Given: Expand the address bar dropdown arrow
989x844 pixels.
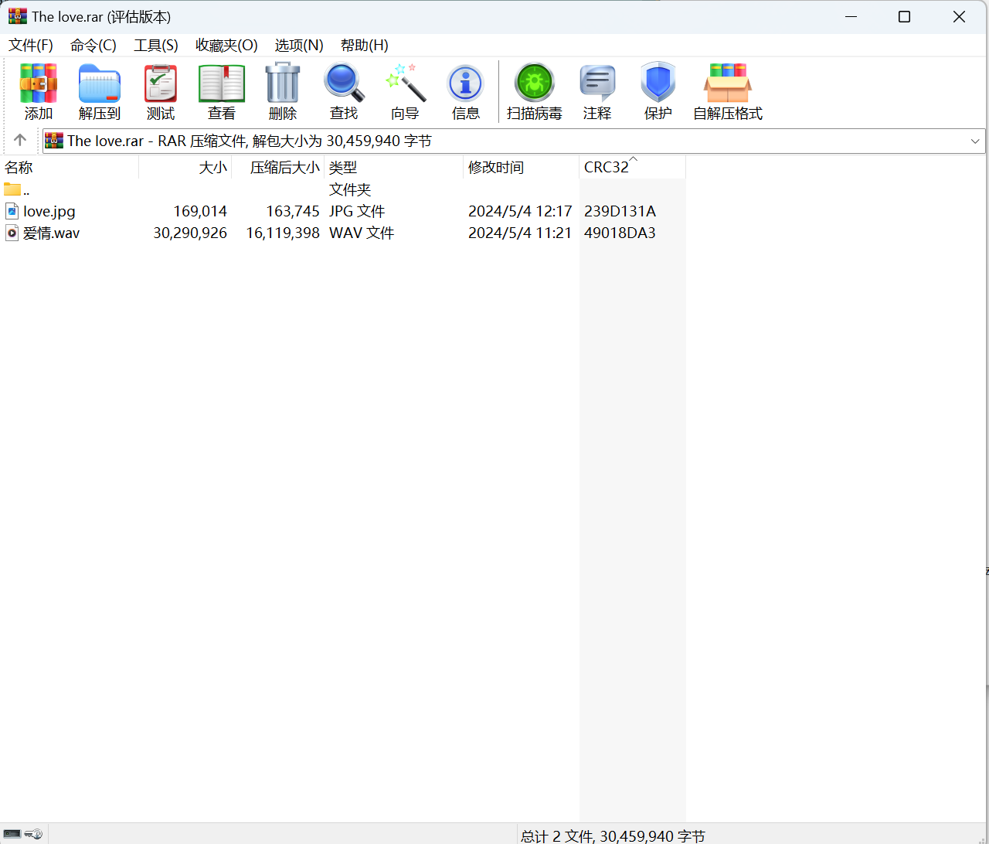Looking at the screenshot, I should click(975, 141).
